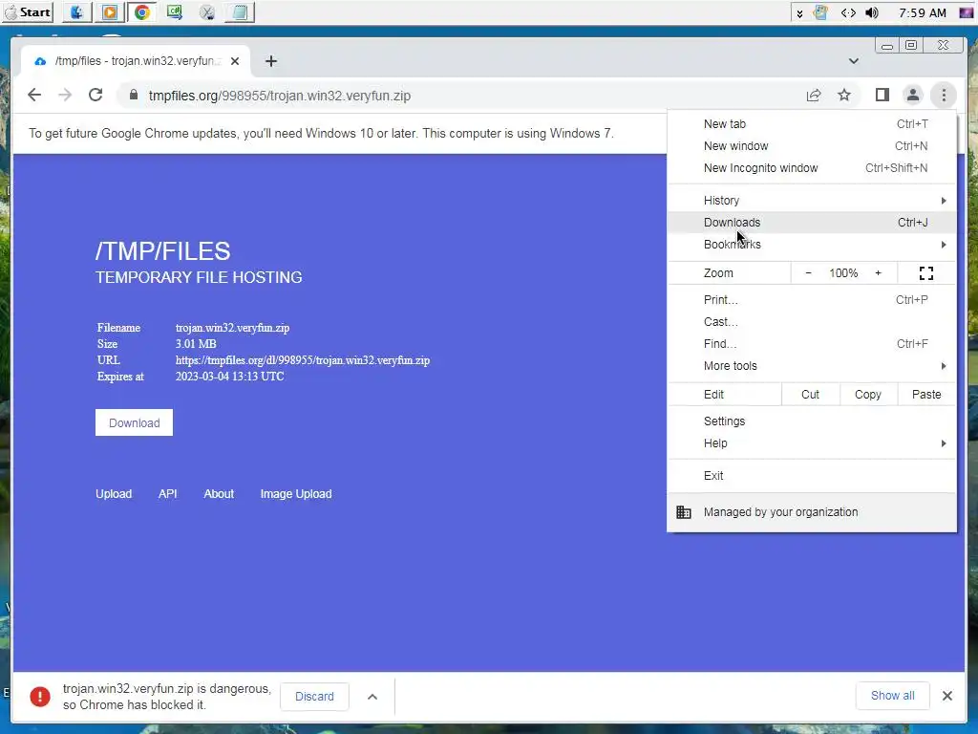
Task: Click the tmpfiles.org download URL text
Action: tap(303, 360)
